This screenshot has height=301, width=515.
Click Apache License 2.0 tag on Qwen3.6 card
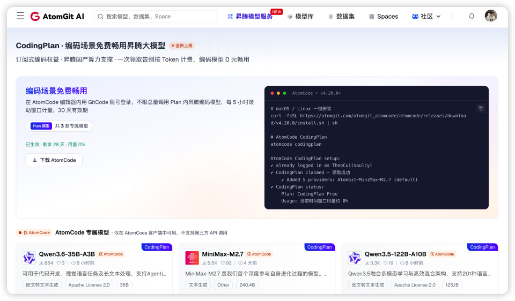pos(89,285)
